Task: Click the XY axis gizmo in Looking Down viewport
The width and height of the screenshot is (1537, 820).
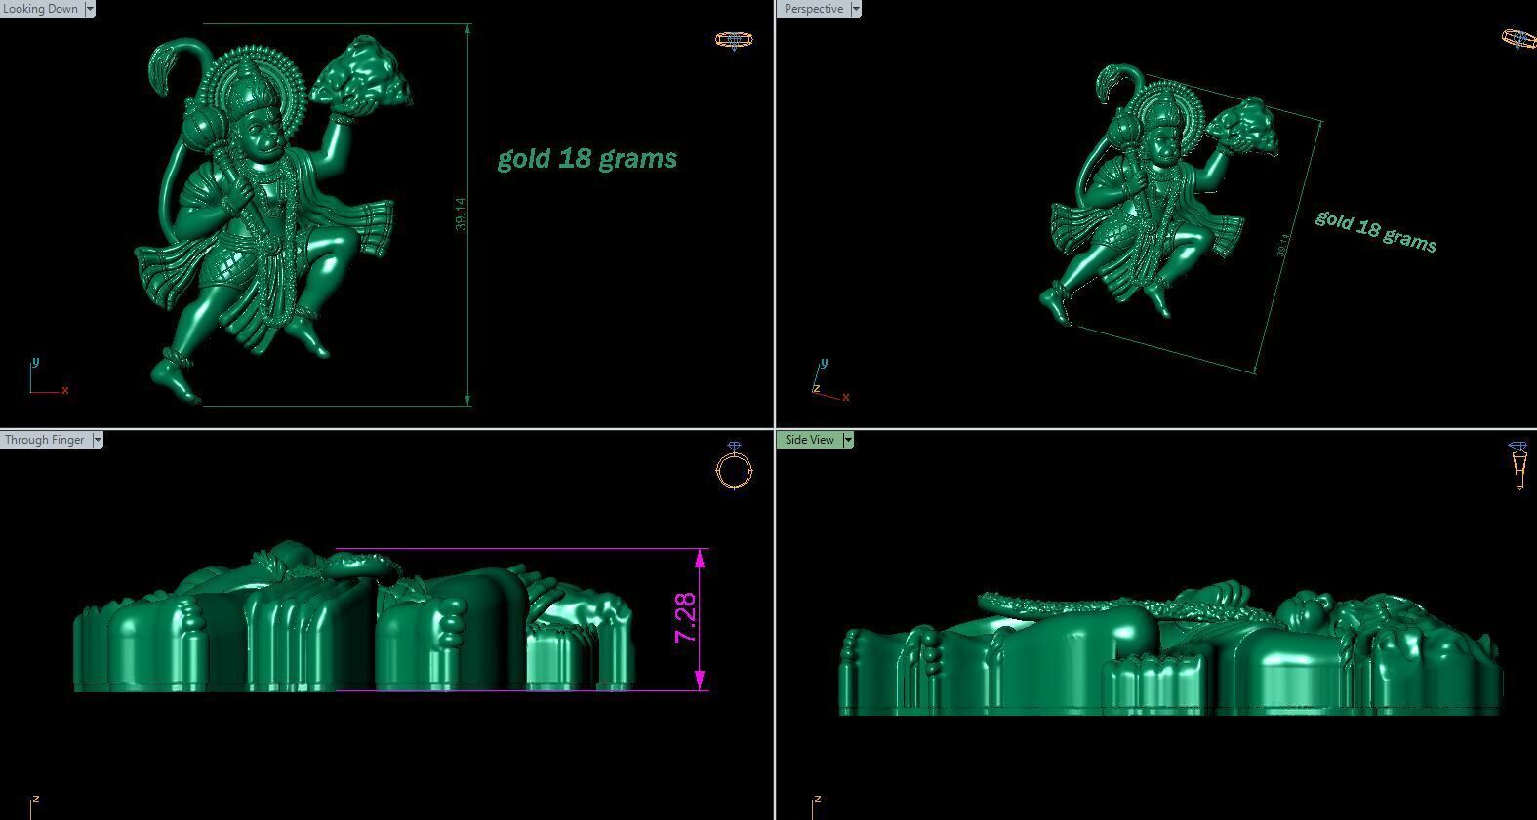Action: 47,377
